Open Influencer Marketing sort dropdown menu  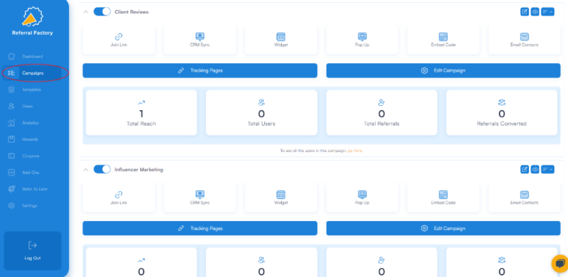pyautogui.click(x=547, y=169)
